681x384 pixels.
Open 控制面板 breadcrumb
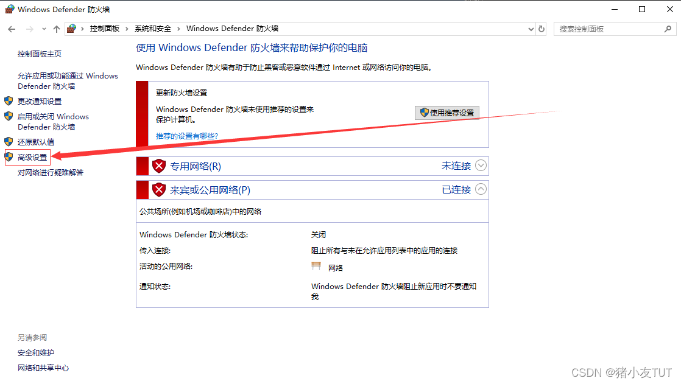(105, 29)
